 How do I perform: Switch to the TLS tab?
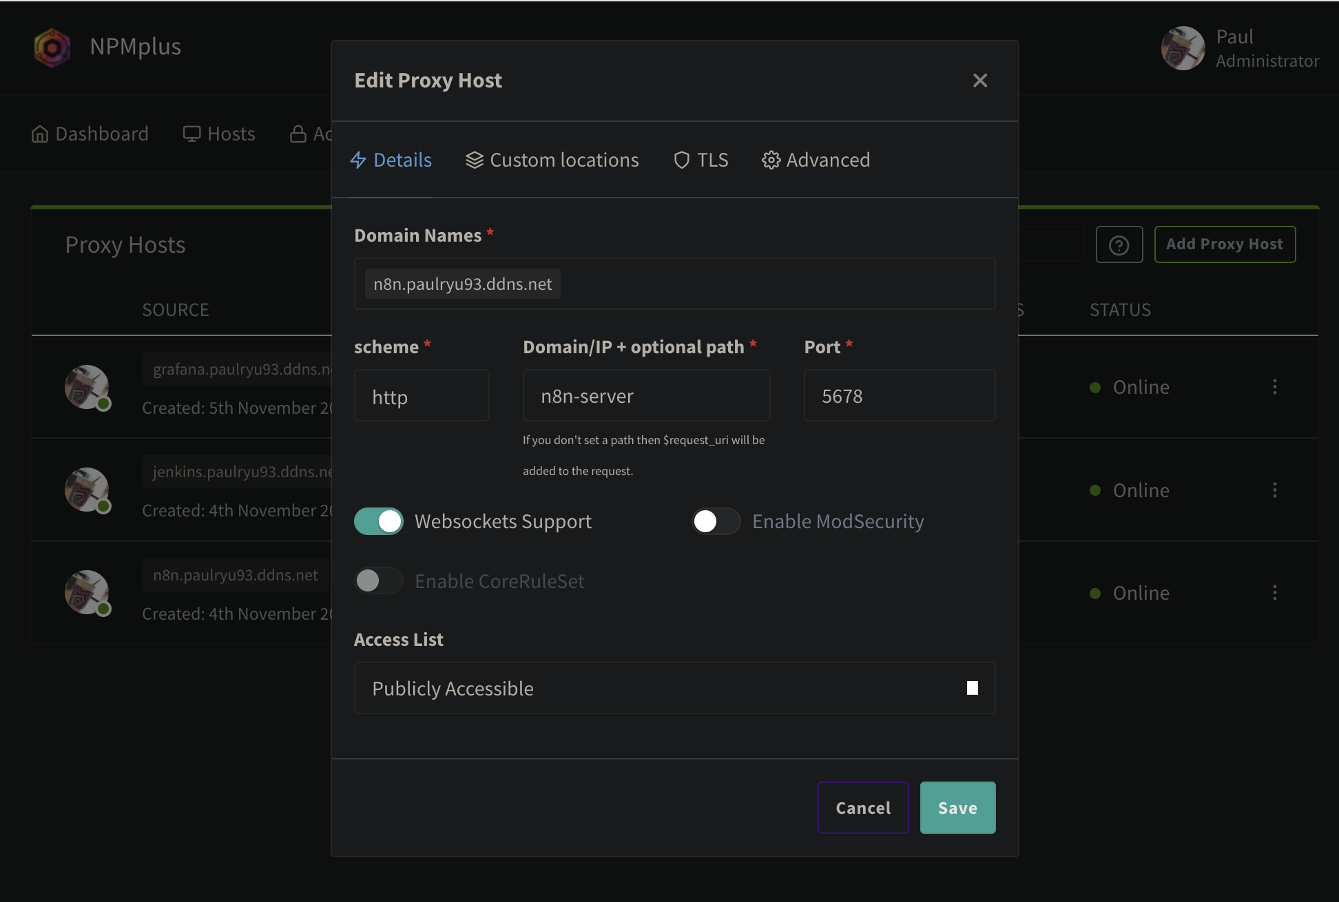[700, 160]
